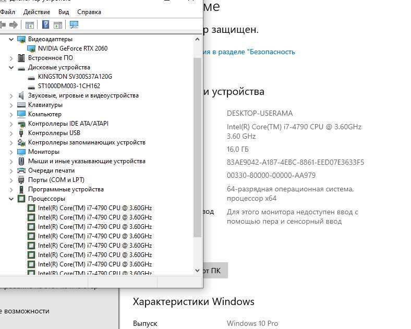Click the Контроллеры USB plug icon

pos(21,133)
